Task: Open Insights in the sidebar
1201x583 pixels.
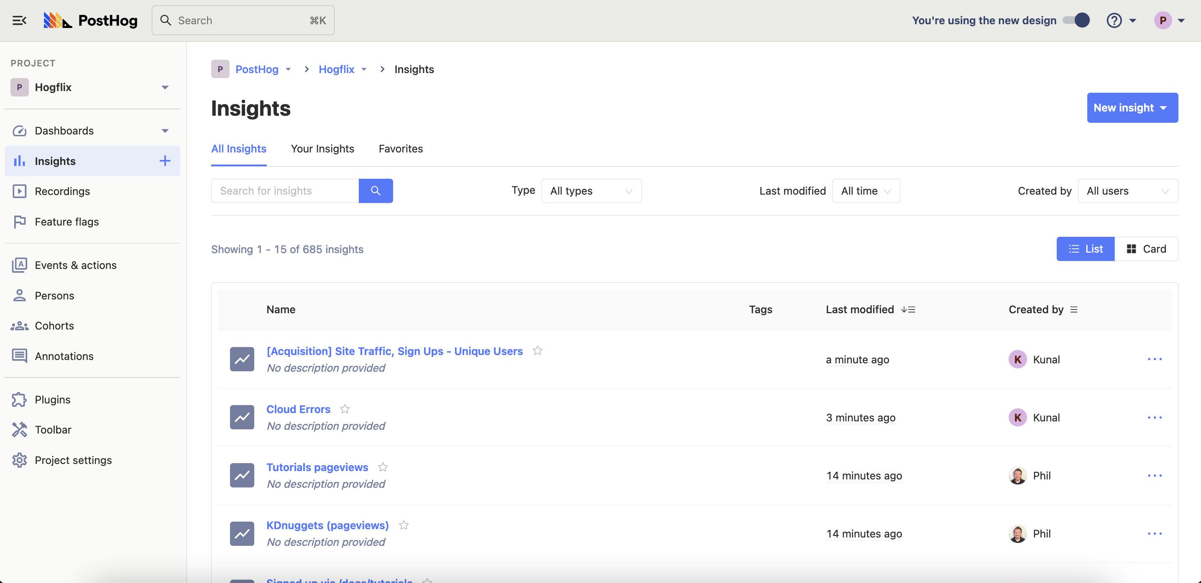Action: coord(92,161)
